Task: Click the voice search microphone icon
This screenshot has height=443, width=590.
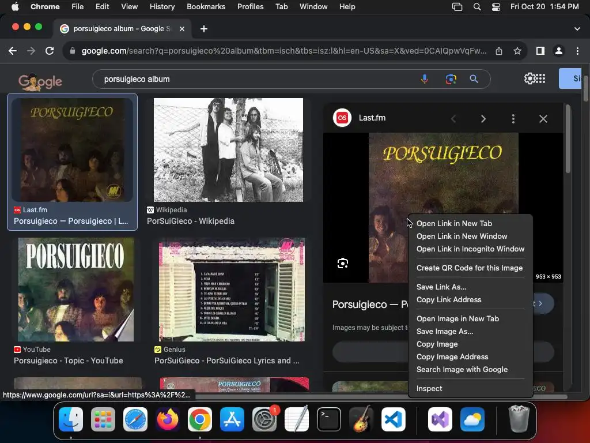Action: click(425, 79)
